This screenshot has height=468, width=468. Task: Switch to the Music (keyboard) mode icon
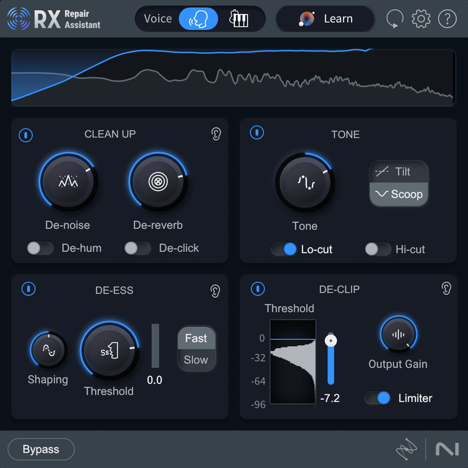[x=239, y=19]
